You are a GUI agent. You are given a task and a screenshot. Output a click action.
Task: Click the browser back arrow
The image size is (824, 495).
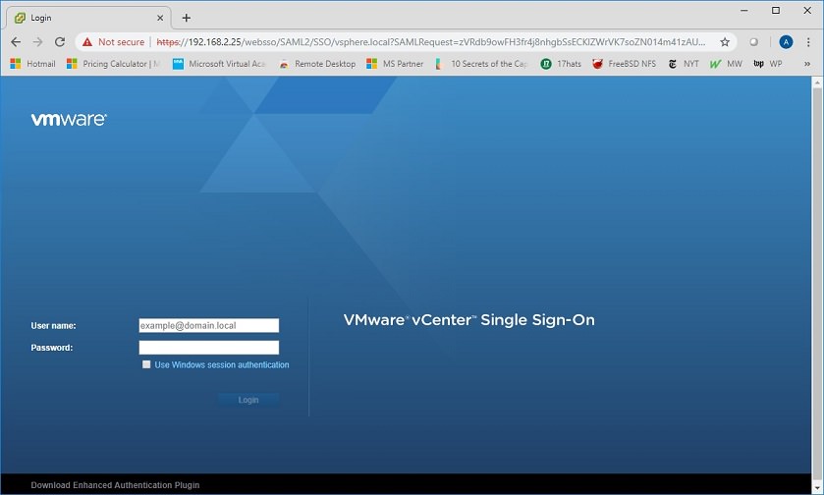coord(16,42)
